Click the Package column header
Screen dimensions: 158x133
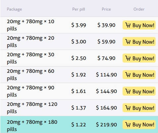click(x=14, y=9)
